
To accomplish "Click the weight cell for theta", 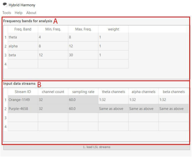I will (x=113, y=37).
